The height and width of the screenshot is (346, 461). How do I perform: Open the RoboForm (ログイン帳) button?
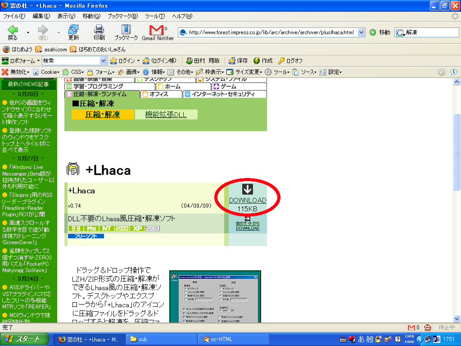[159, 61]
